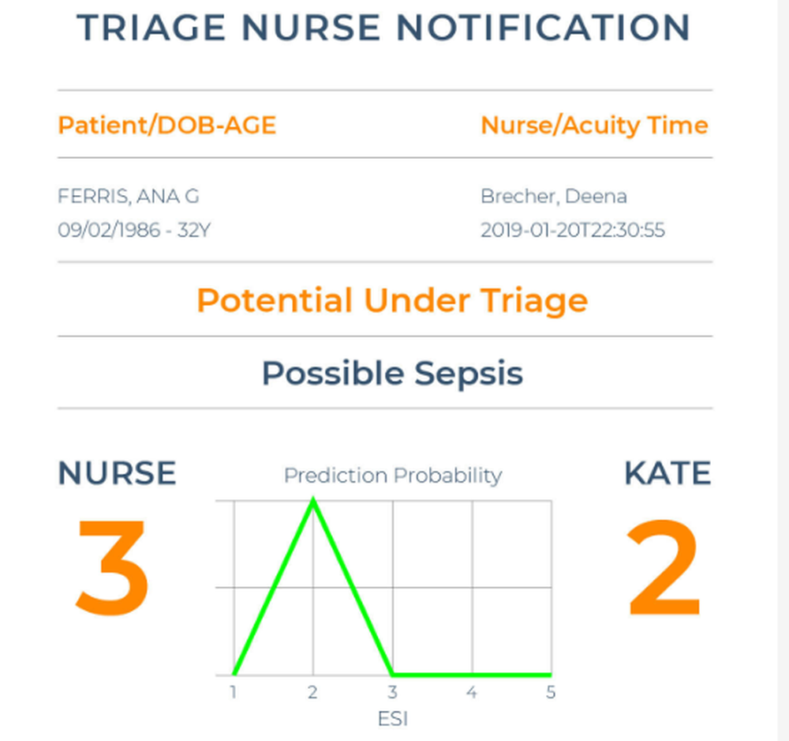Select patient name FERRIS, ANA G
The height and width of the screenshot is (741, 789).
pos(129,197)
